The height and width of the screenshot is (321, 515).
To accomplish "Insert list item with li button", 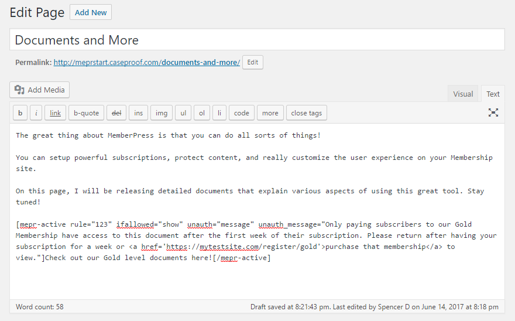I will [219, 113].
